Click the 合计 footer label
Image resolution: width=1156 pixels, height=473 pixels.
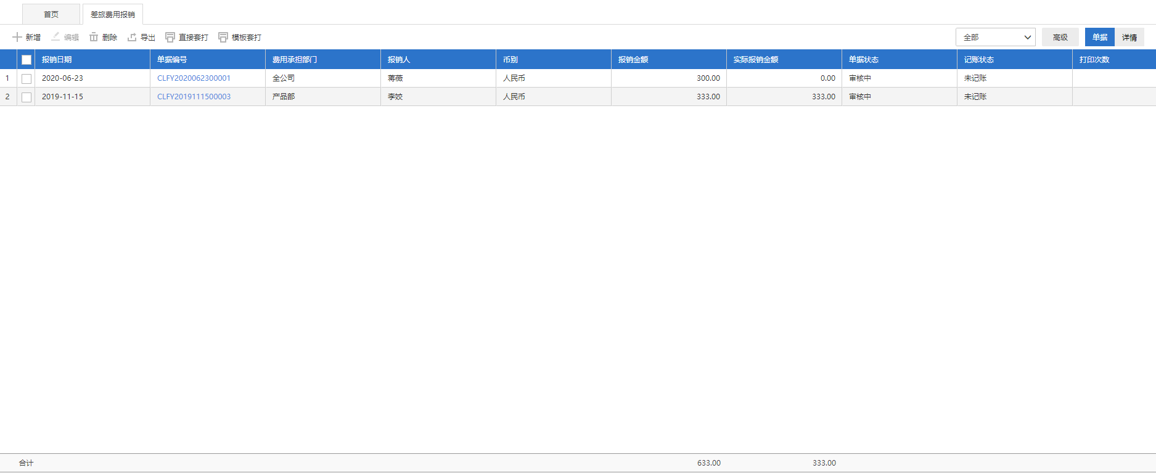tap(26, 463)
